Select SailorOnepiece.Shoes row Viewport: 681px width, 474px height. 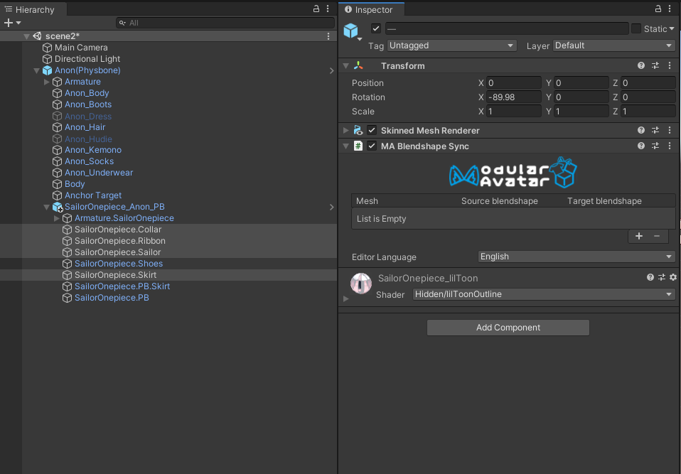[x=168, y=264]
